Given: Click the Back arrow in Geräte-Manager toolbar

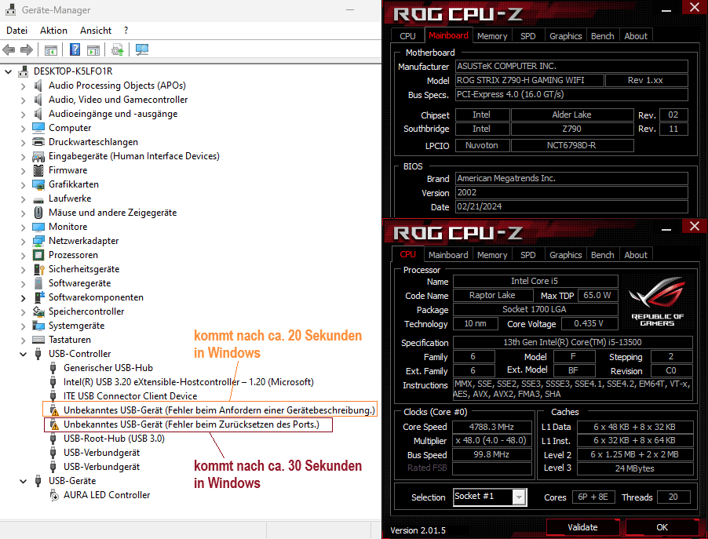Looking at the screenshot, I should [x=9, y=49].
